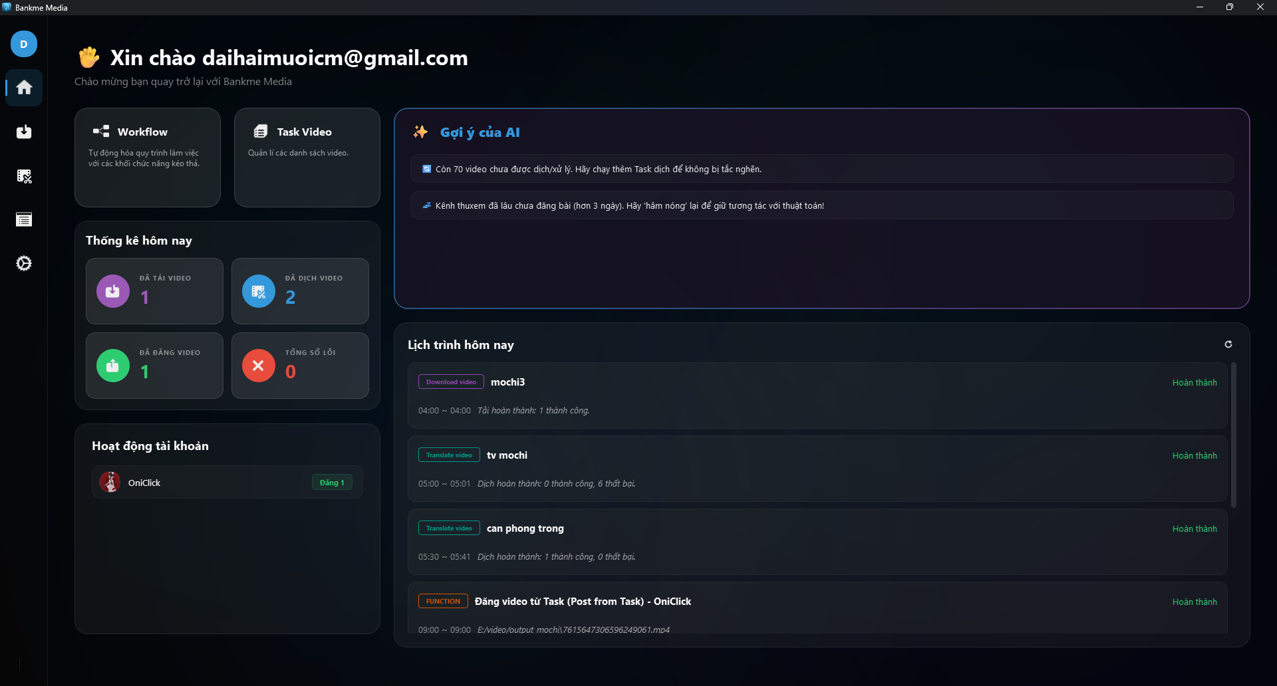
Task: Open the 'tv mochi' translate entry
Action: [817, 469]
